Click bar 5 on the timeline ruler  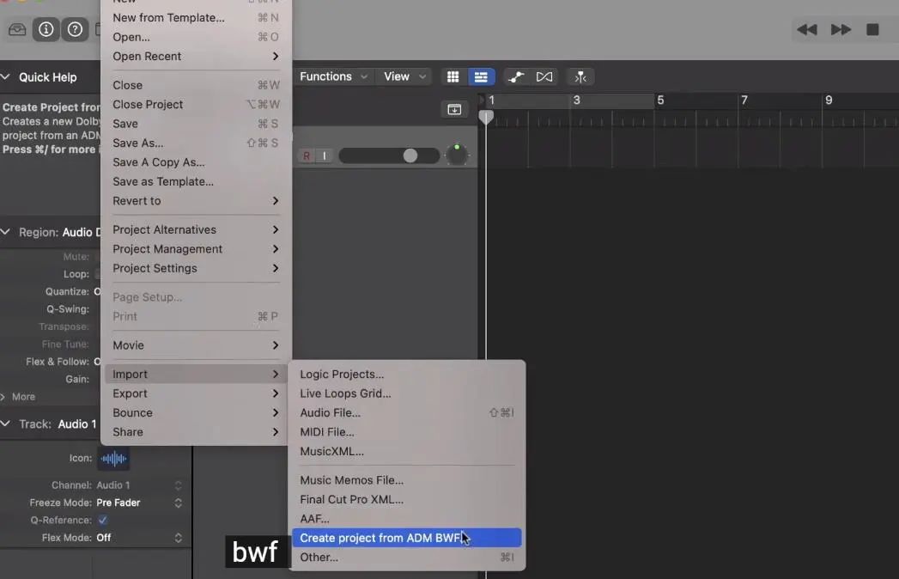point(660,101)
